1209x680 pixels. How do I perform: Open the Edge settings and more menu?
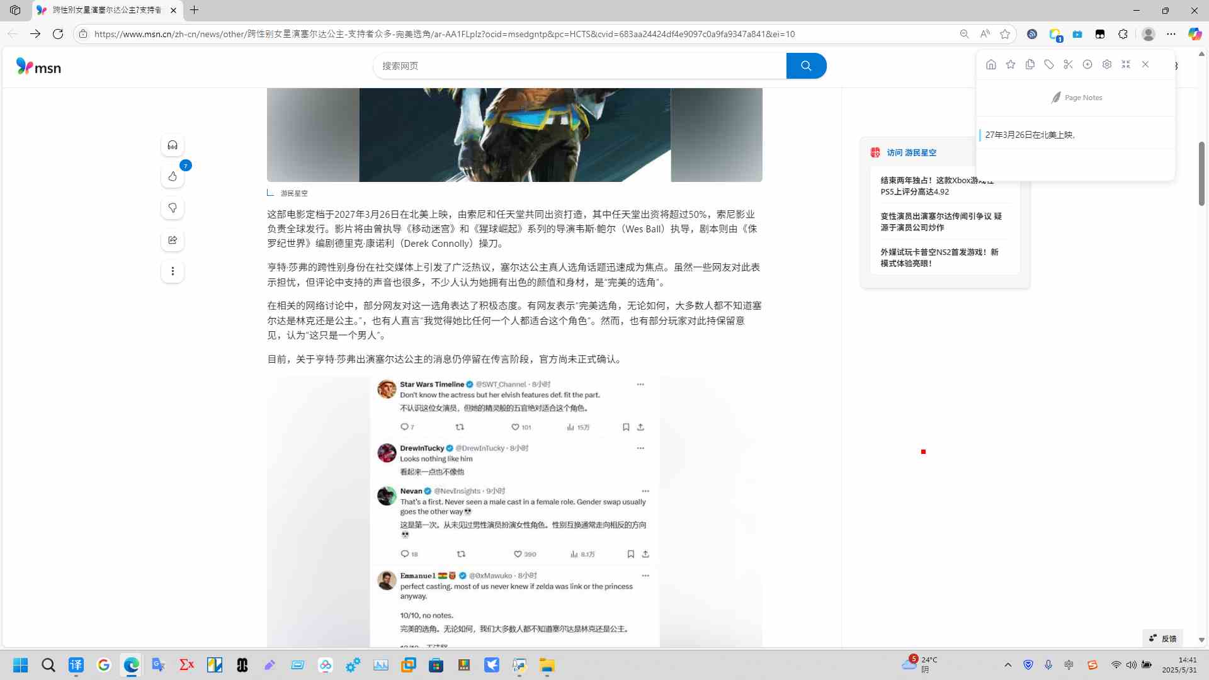tap(1171, 34)
